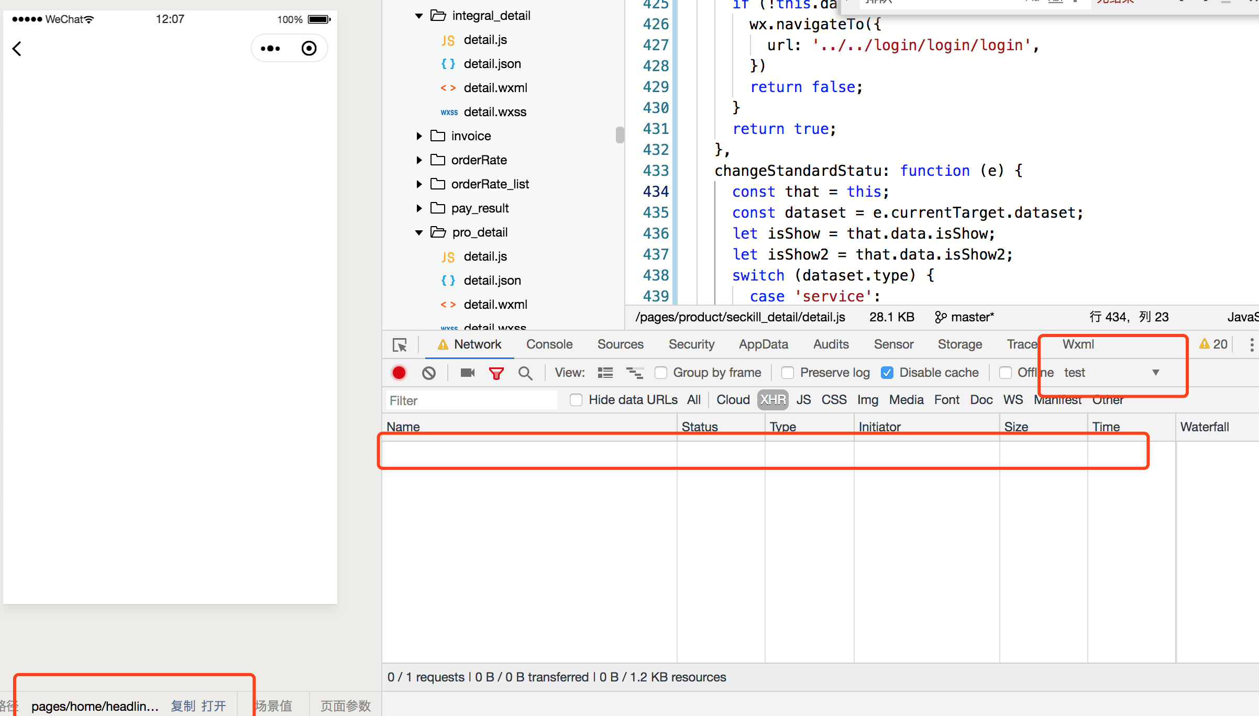Click the 复制 link for page path
The image size is (1259, 716).
(183, 706)
